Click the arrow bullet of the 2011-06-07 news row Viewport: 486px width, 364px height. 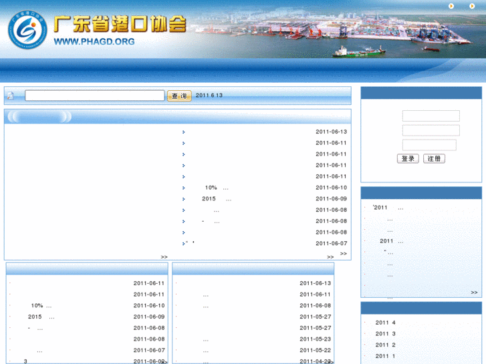click(x=183, y=244)
